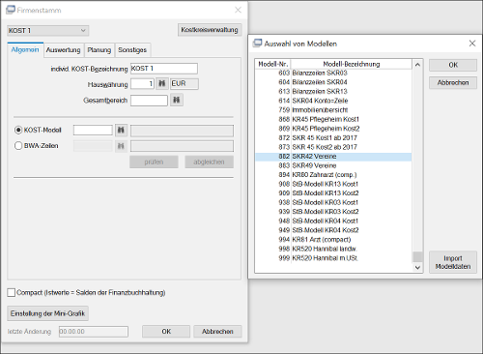This screenshot has height=354, width=483.
Task: Click the model list scrollbar thumb
Action: click(417, 257)
